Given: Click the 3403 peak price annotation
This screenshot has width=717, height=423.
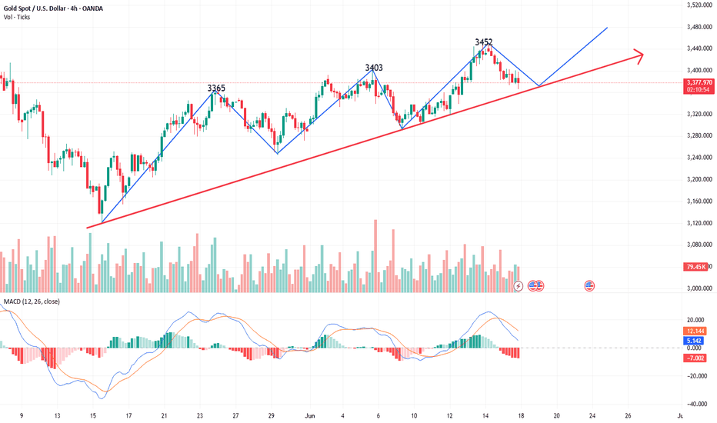Looking at the screenshot, I should tap(374, 68).
